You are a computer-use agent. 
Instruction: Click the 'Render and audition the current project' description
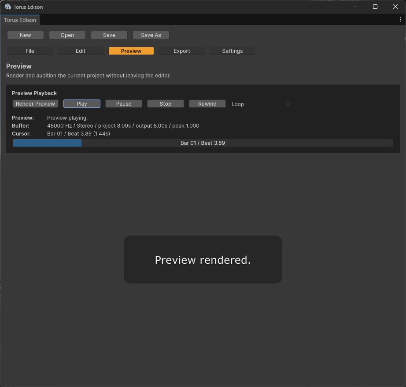click(x=89, y=76)
